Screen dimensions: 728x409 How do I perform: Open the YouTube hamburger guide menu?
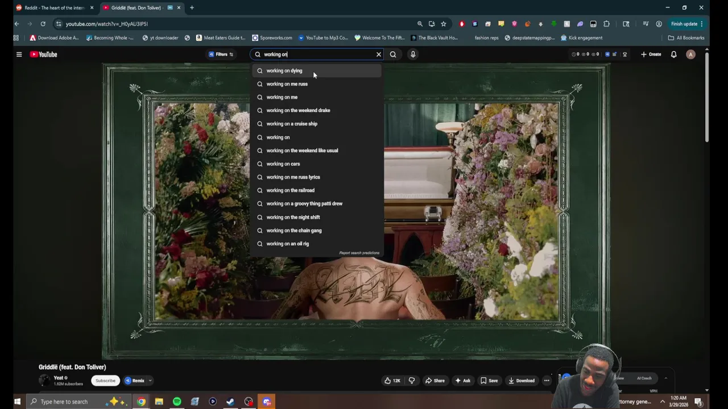coord(19,55)
